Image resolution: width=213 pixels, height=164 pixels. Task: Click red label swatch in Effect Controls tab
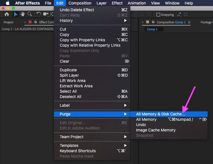coord(30,22)
